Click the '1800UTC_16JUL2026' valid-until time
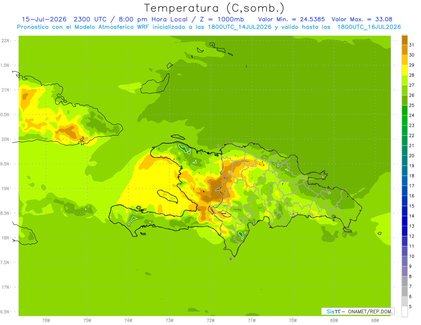 coord(369,27)
